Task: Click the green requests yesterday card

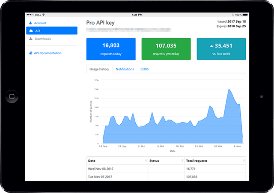Action: pos(166,49)
